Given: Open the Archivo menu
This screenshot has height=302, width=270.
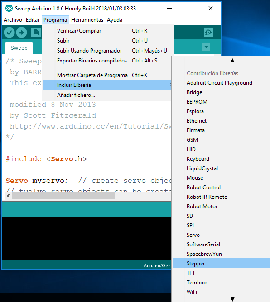Looking at the screenshot, I should [x=13, y=20].
